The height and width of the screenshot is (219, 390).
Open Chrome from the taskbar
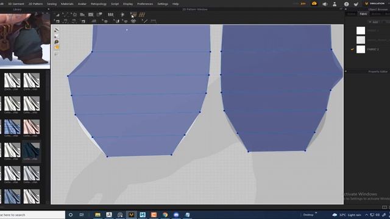pyautogui.click(x=165, y=215)
